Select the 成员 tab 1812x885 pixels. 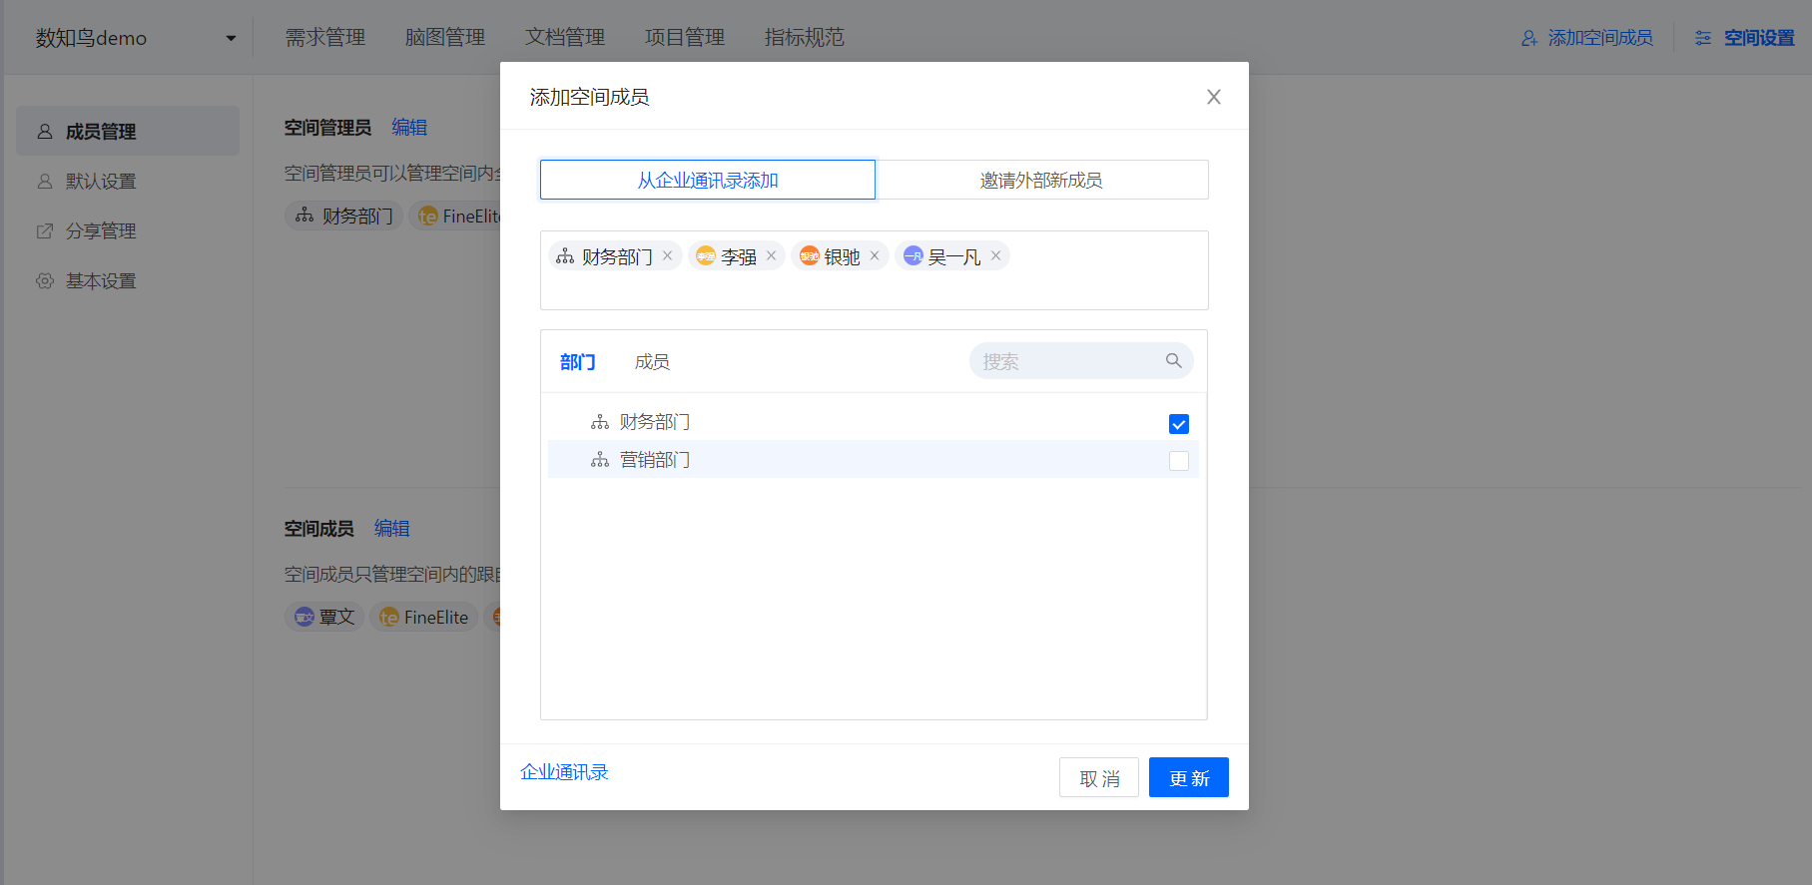[652, 361]
